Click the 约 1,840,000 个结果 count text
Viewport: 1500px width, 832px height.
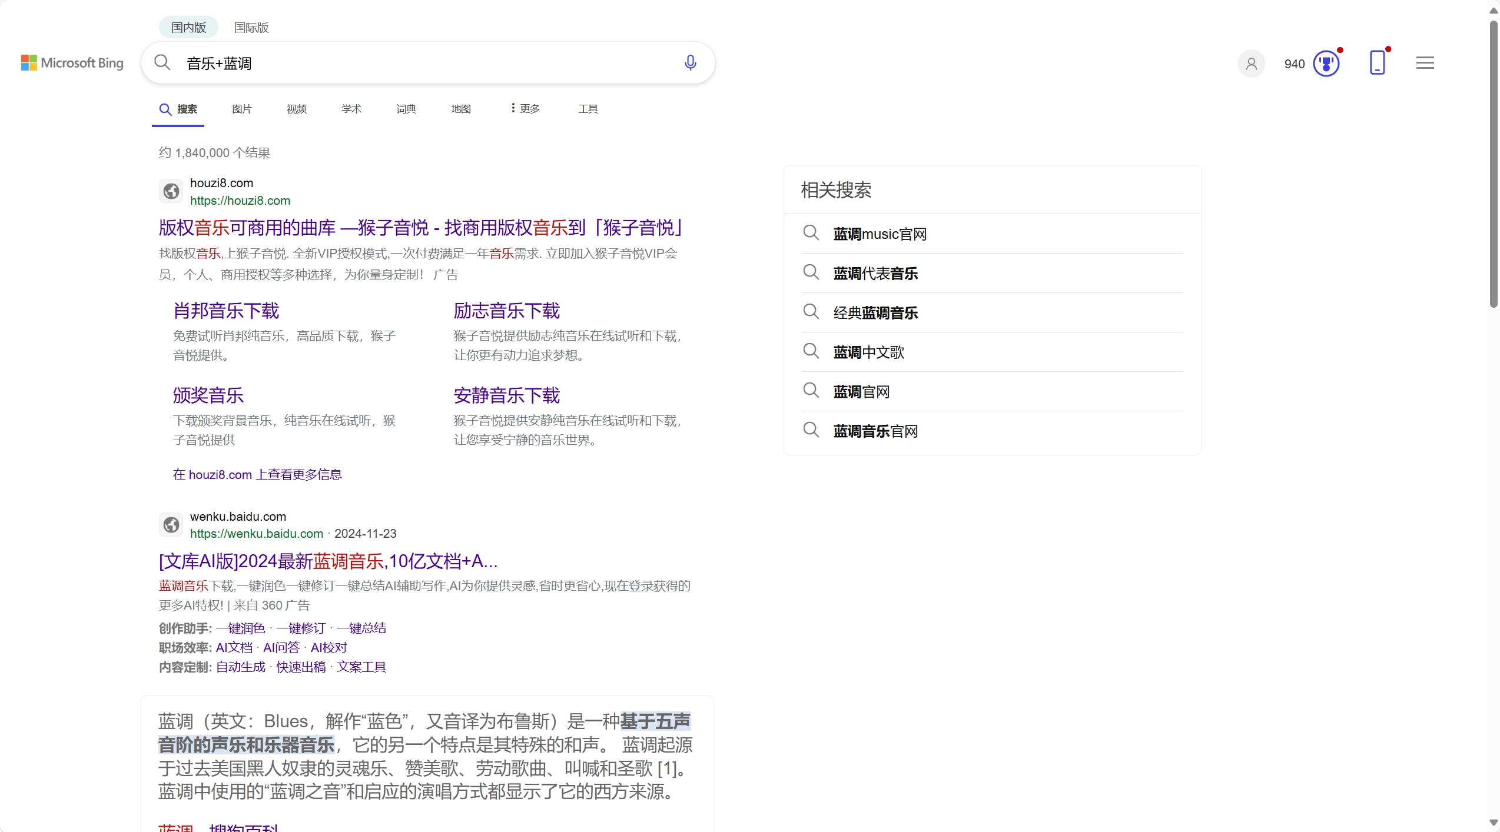[214, 153]
